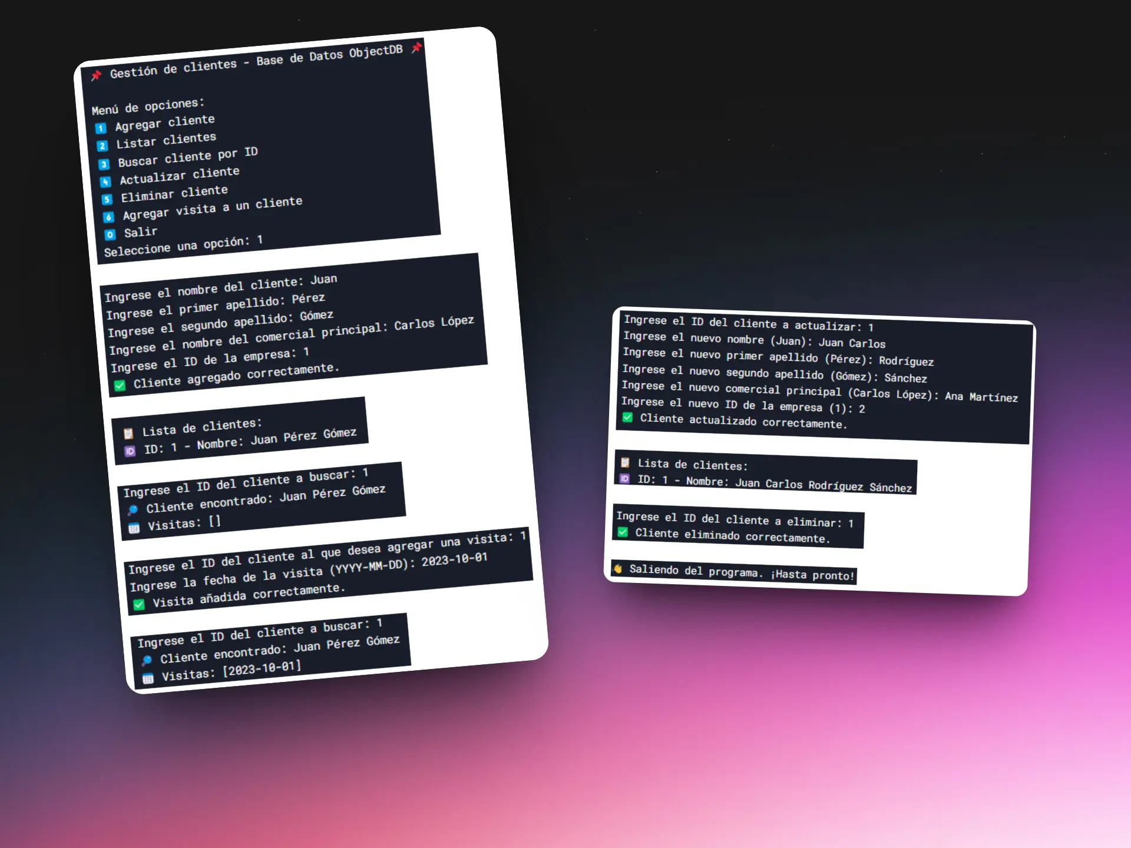Click the green check beside 'Cliente agregado correctamente.'

pyautogui.click(x=120, y=385)
